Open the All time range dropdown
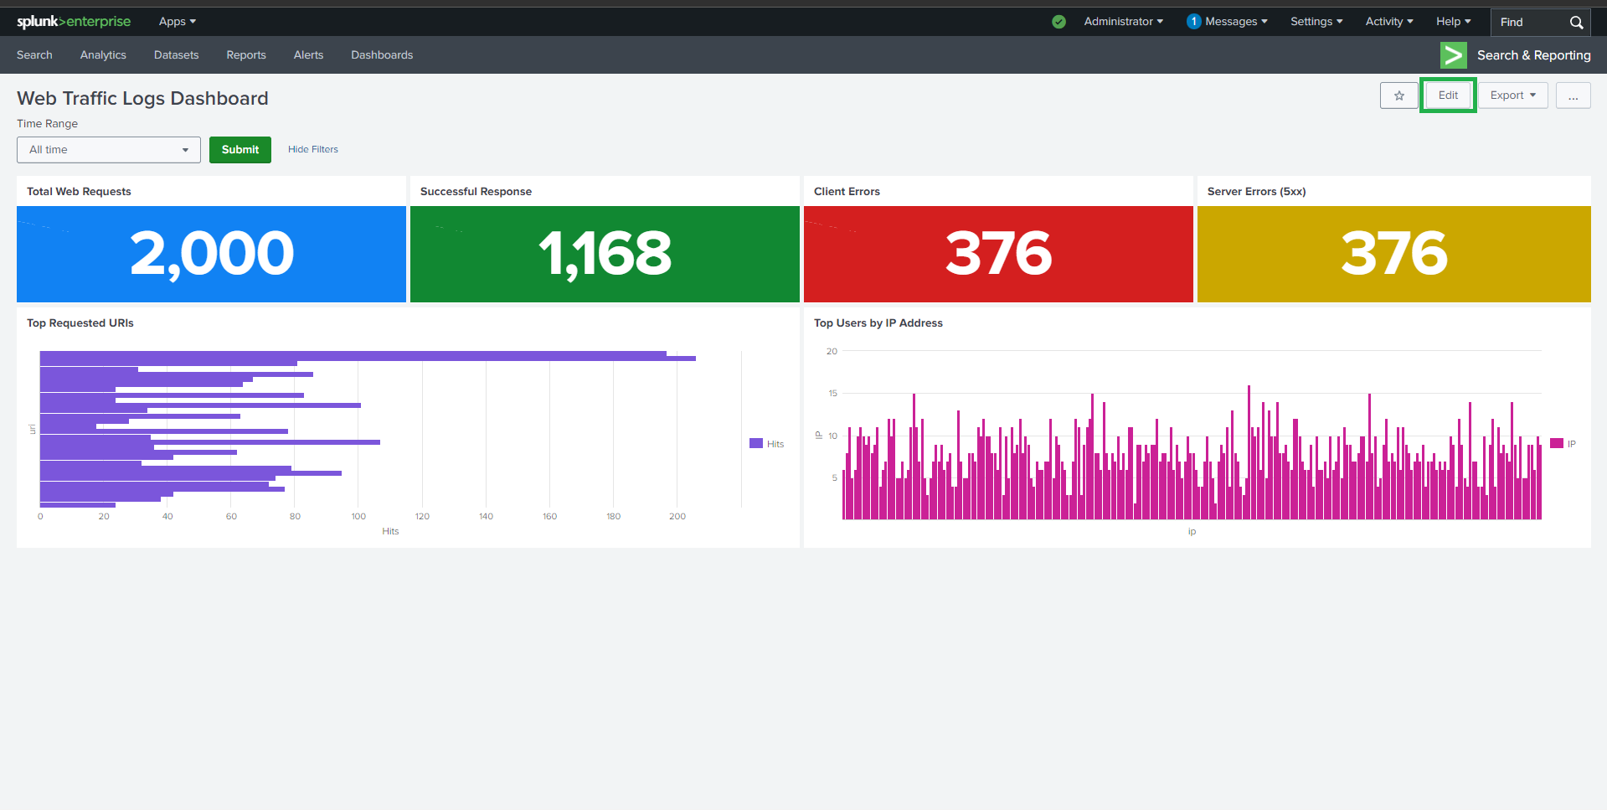1607x810 pixels. tap(109, 150)
